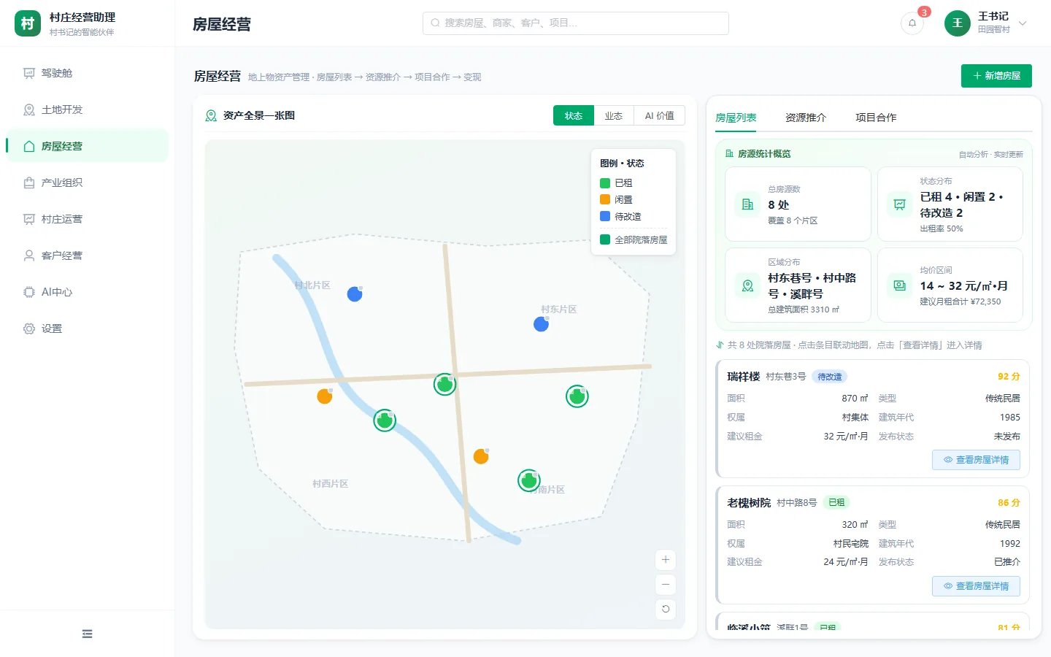Toggle the 闲置 legend filter
Screen dimensions: 1051x657
click(x=616, y=200)
